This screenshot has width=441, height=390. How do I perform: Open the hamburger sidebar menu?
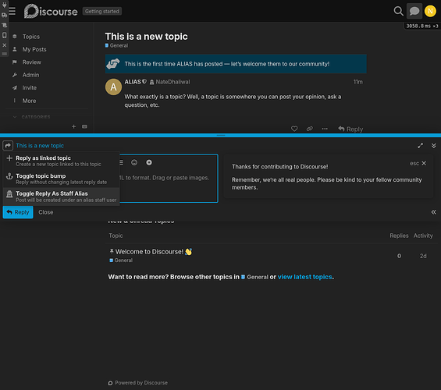click(12, 11)
